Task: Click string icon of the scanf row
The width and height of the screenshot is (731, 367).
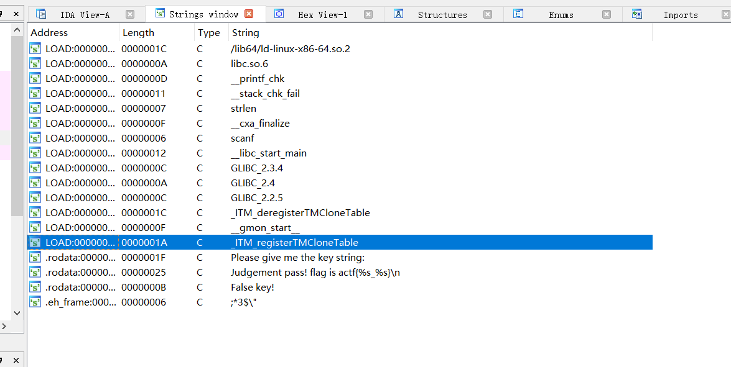Action: coord(35,138)
